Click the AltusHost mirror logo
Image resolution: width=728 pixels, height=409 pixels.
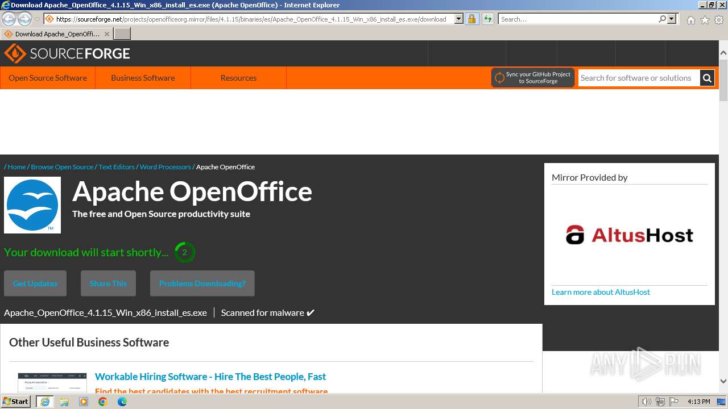pyautogui.click(x=630, y=235)
